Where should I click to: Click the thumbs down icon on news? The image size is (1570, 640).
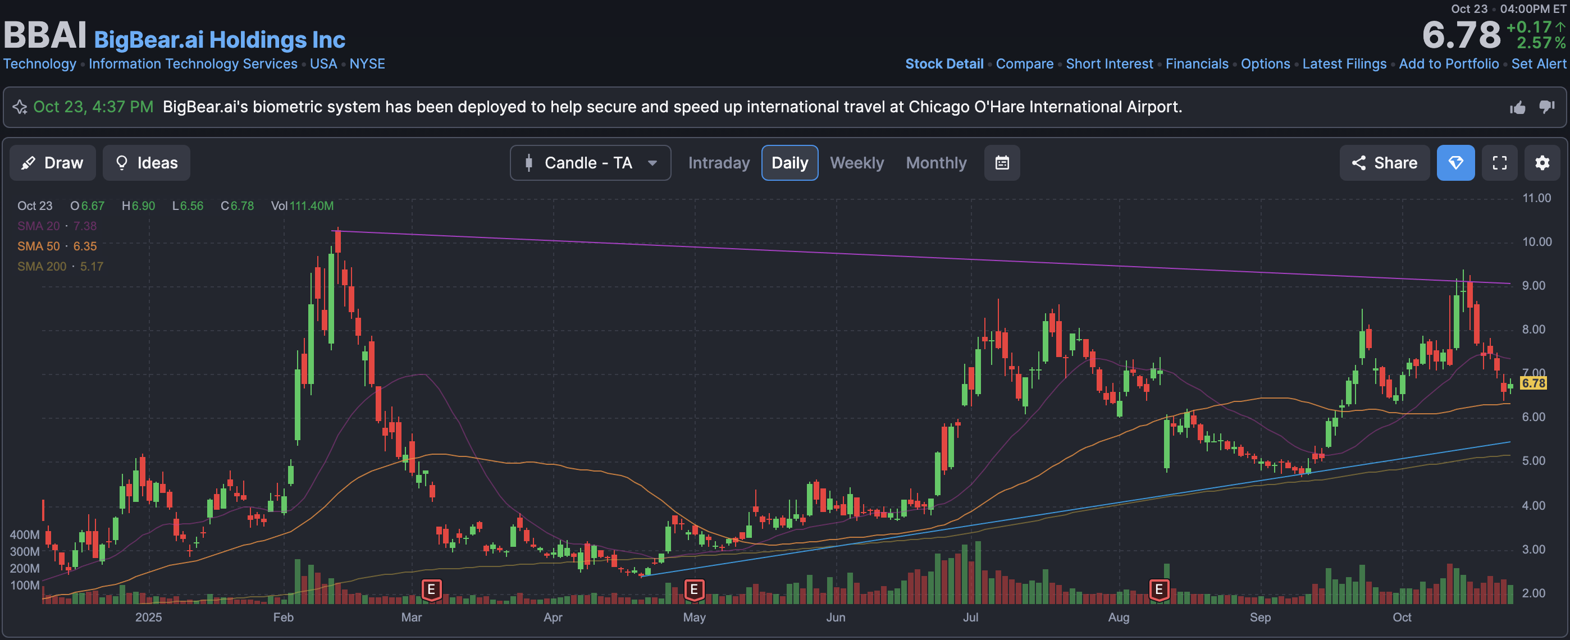[1546, 107]
